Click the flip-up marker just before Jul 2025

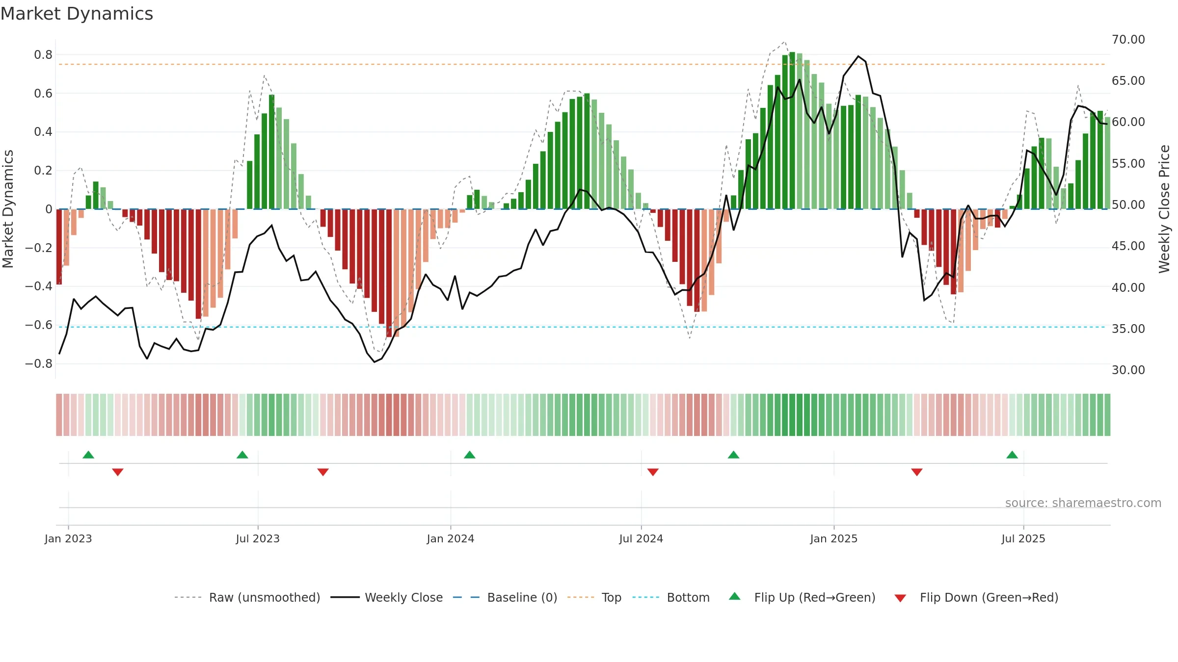[1012, 455]
